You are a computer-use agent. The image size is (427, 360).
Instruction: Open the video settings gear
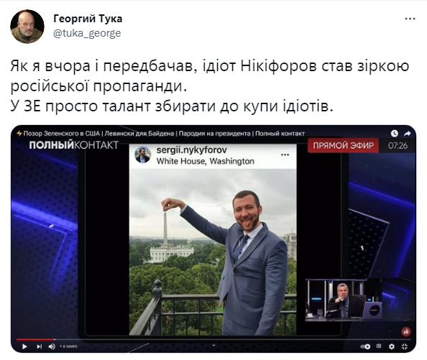(392, 346)
